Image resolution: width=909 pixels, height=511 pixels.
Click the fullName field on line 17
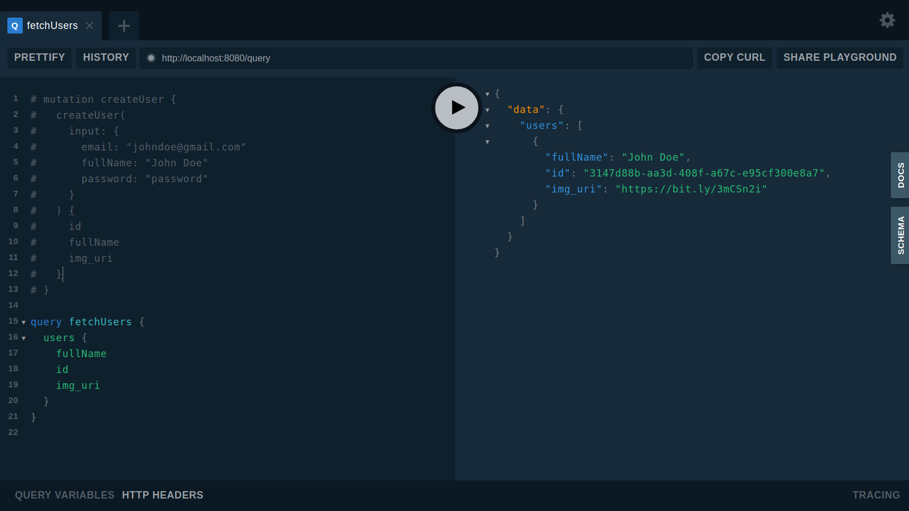[81, 354]
